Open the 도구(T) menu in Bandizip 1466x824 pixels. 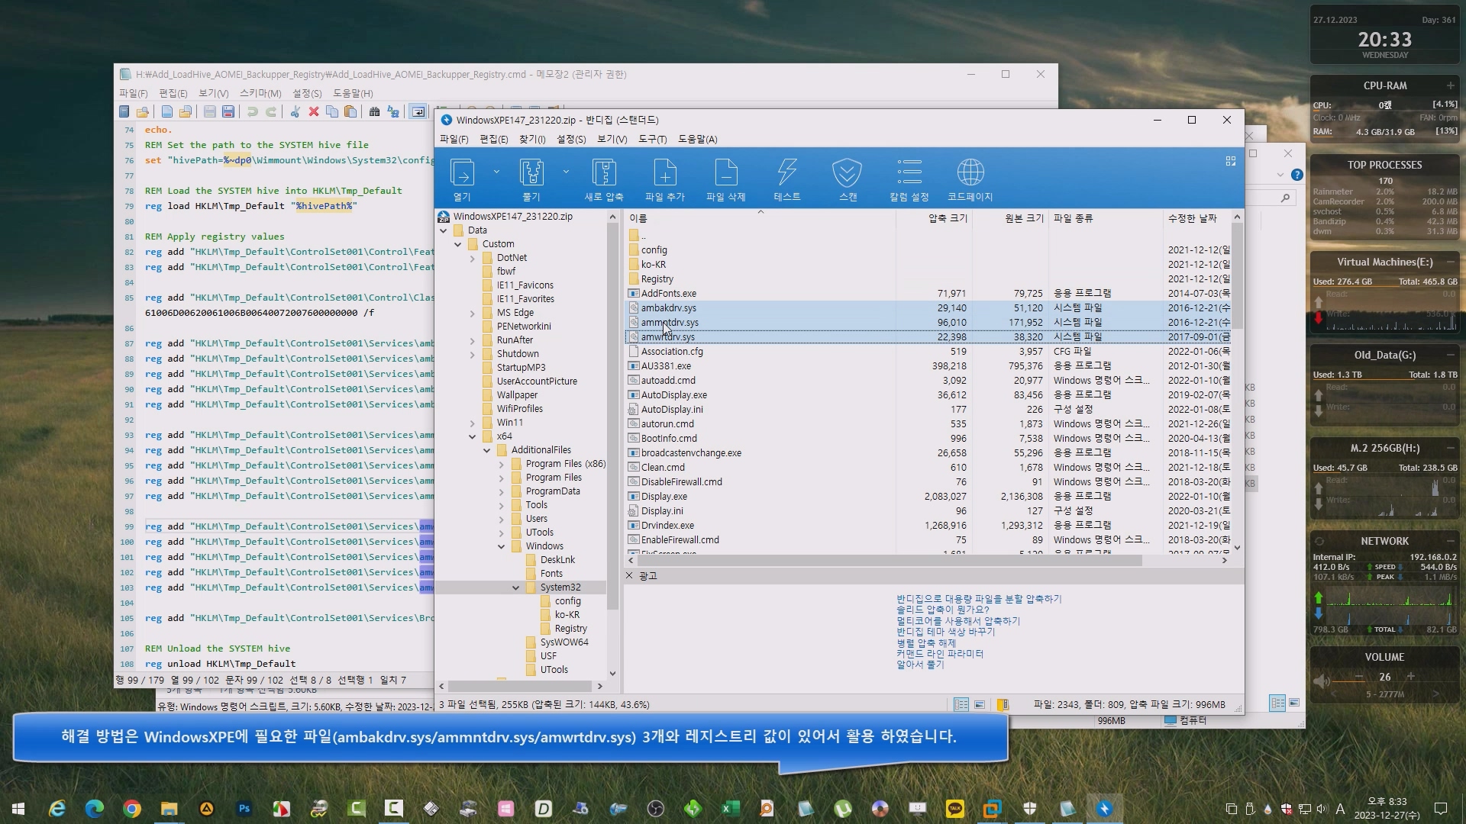pos(652,139)
